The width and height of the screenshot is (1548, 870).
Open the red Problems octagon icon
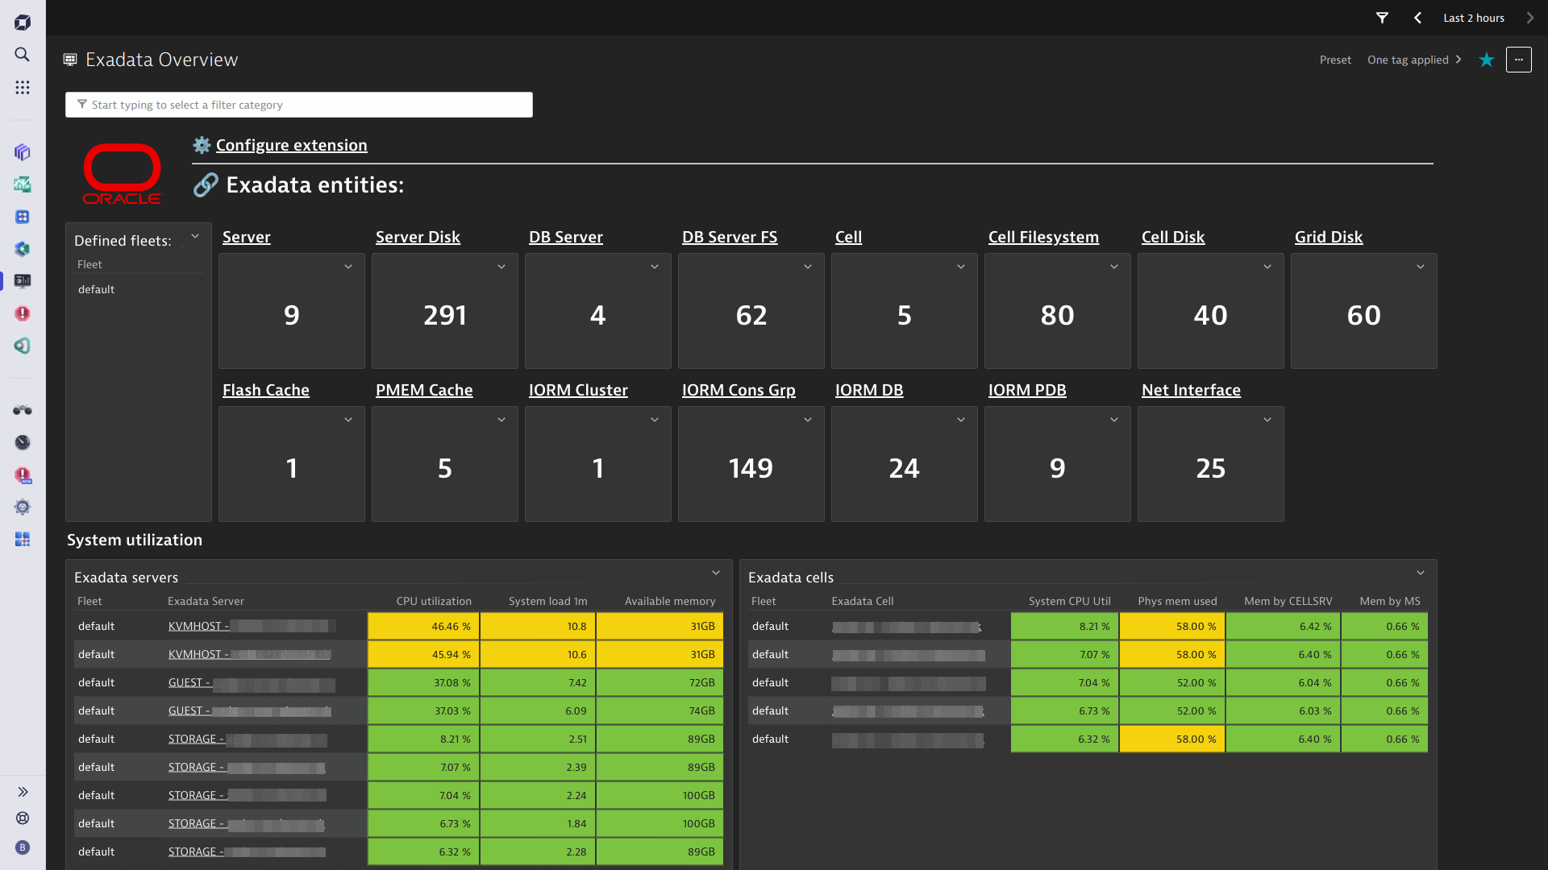[x=23, y=313]
